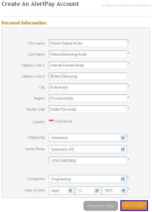Click the Indonesia flag icon

point(51,121)
